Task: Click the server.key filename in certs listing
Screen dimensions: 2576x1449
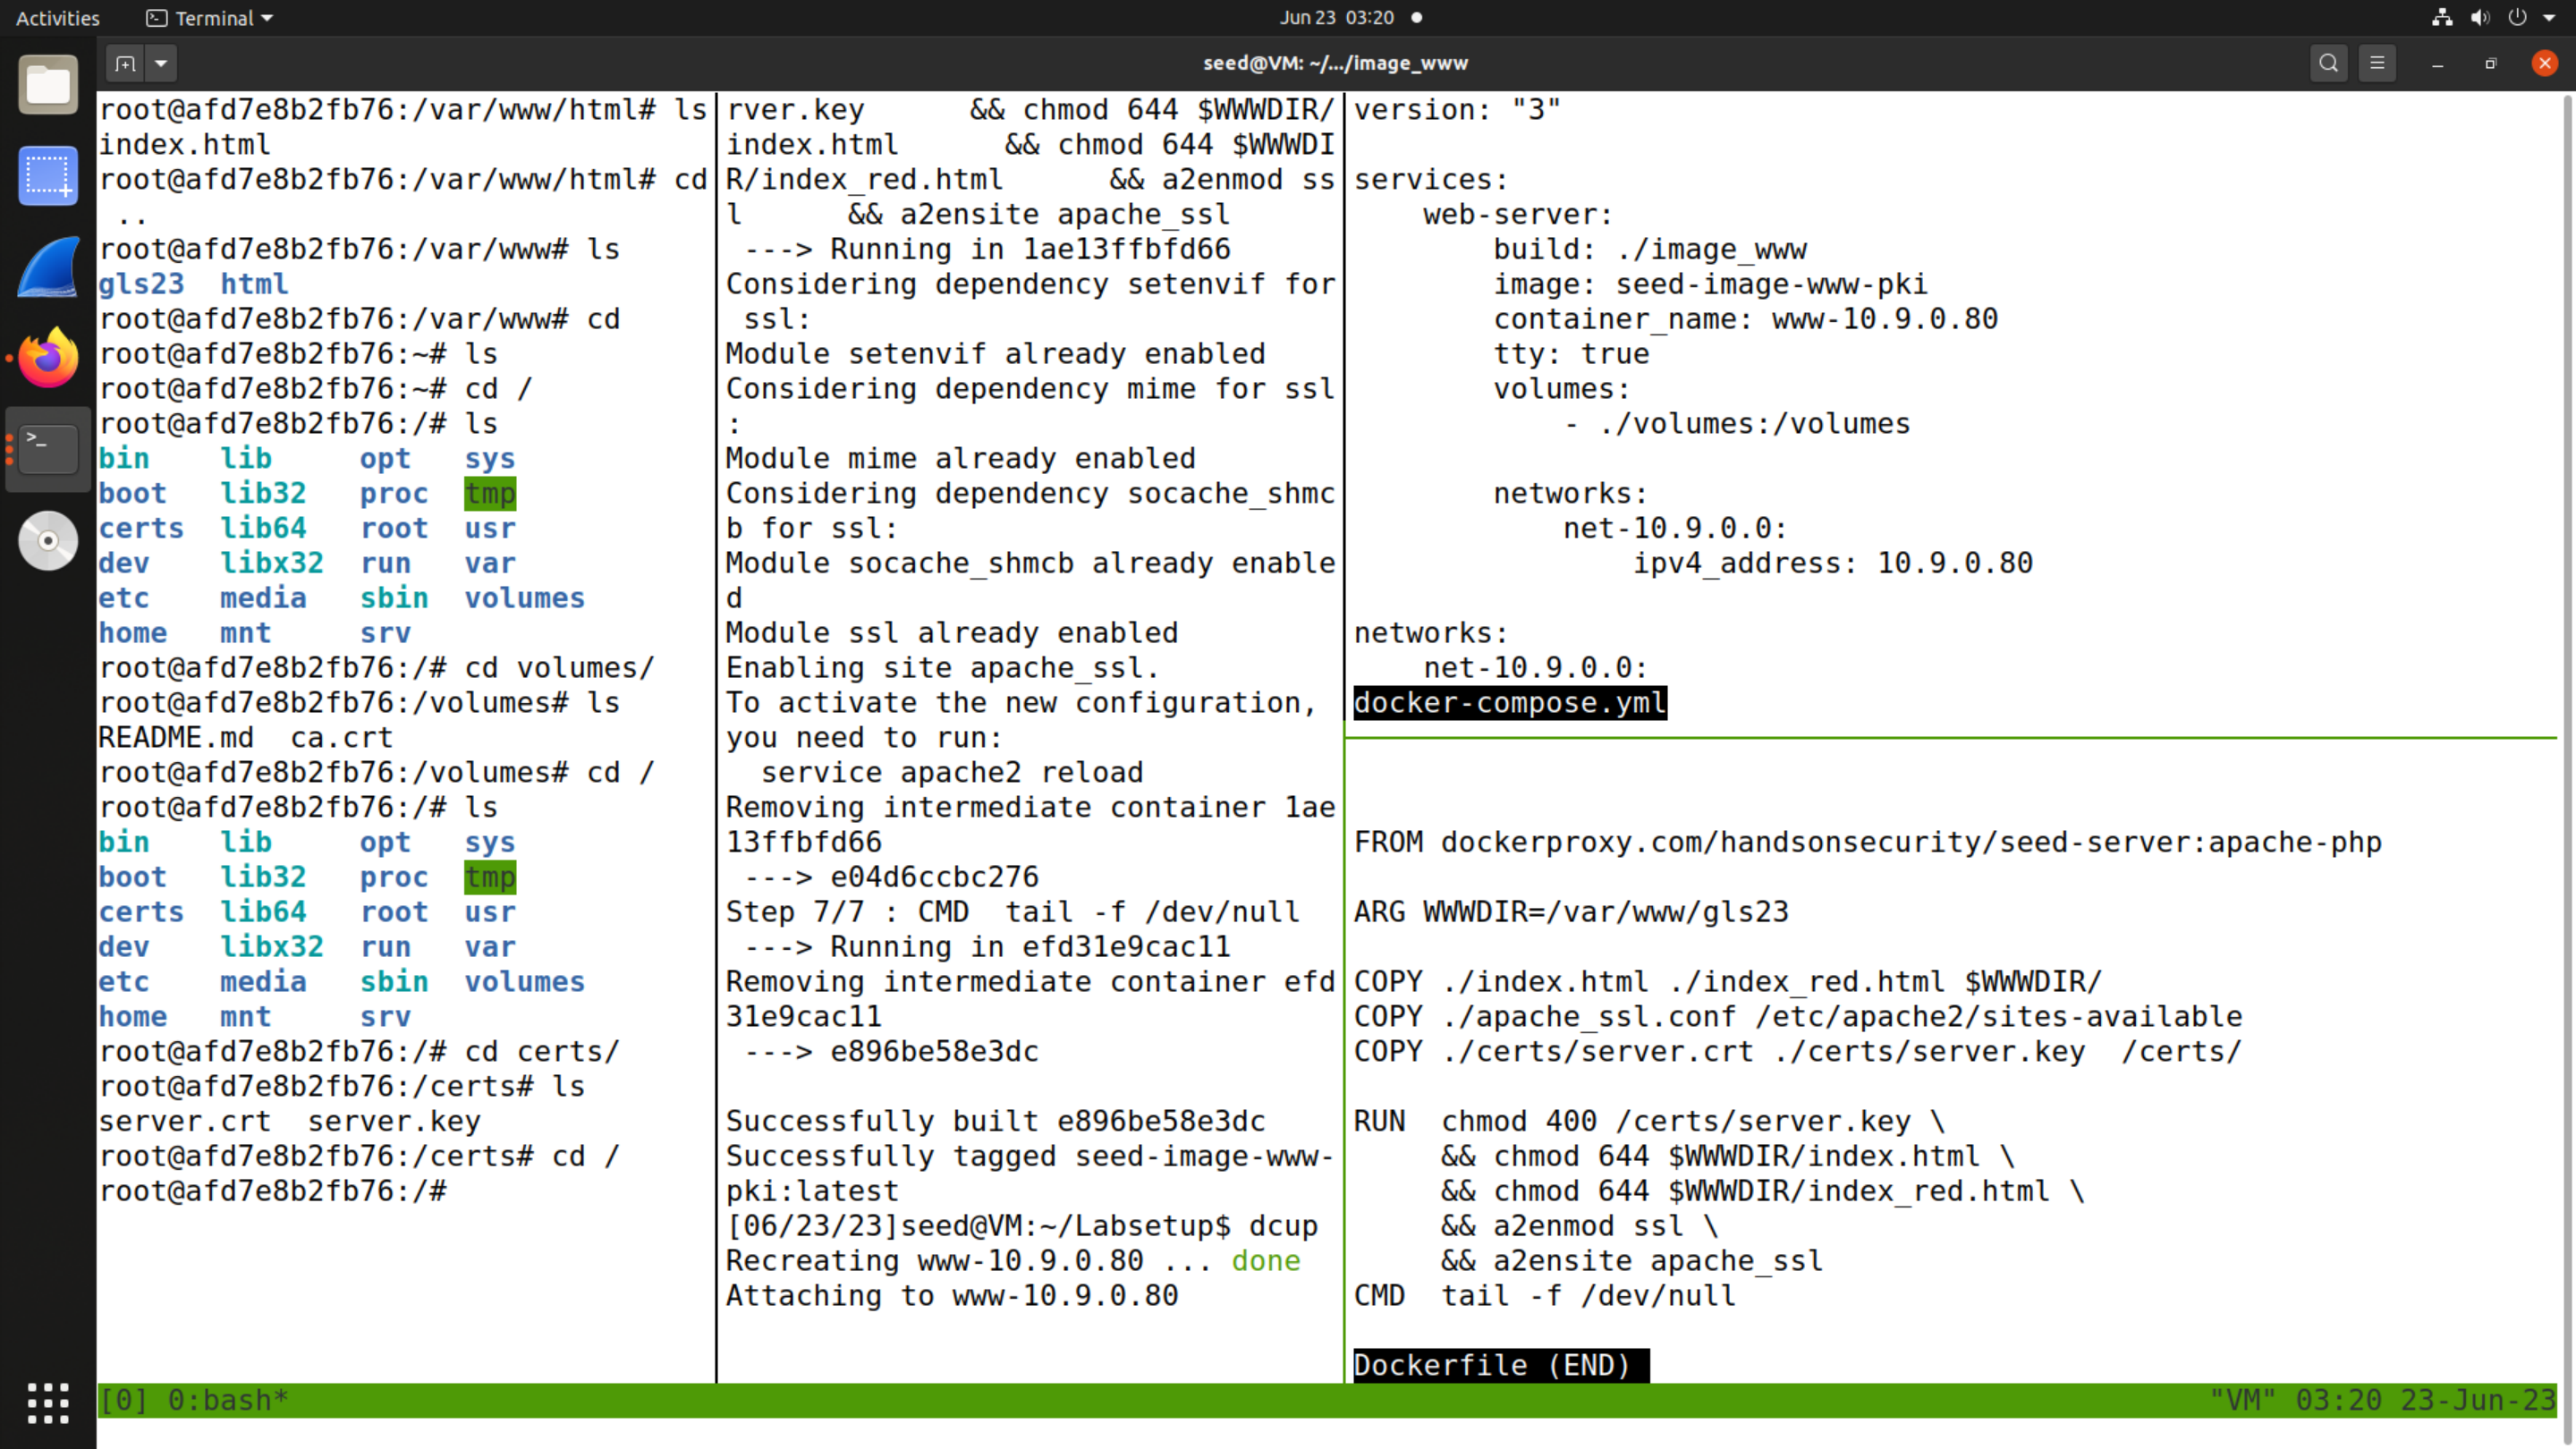Action: point(394,1121)
